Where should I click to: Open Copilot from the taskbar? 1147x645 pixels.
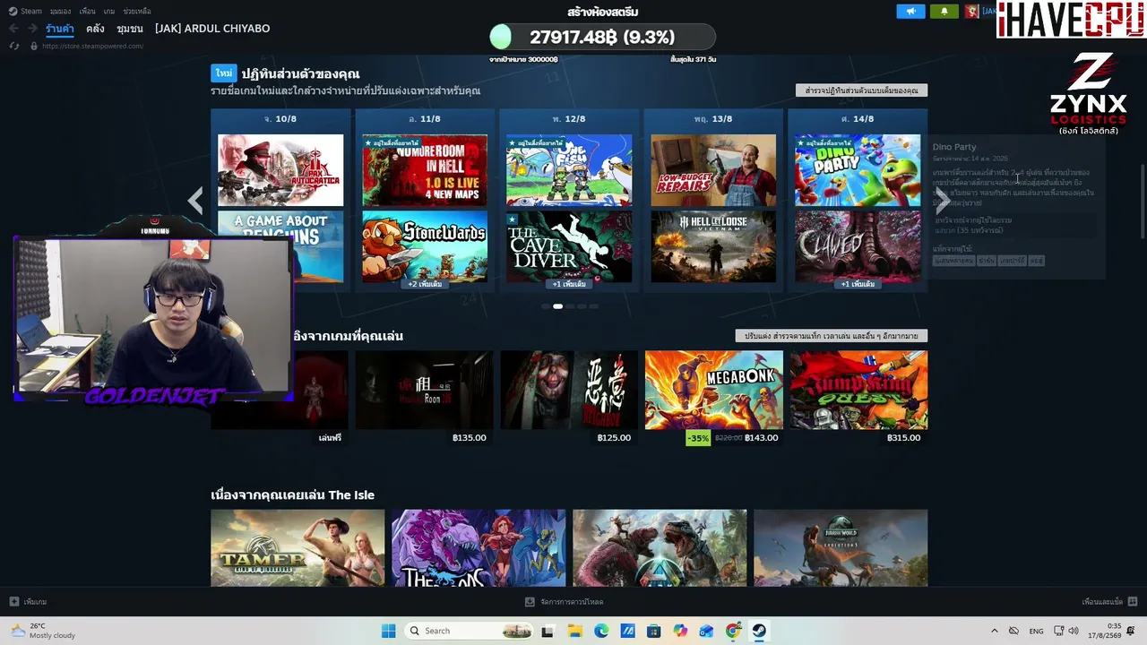point(680,631)
